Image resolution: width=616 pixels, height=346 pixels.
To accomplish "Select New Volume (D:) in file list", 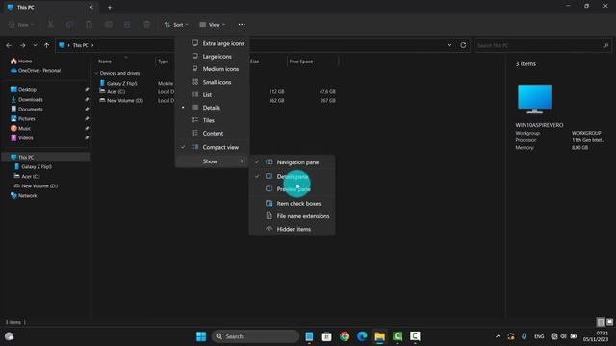I will tap(121, 100).
